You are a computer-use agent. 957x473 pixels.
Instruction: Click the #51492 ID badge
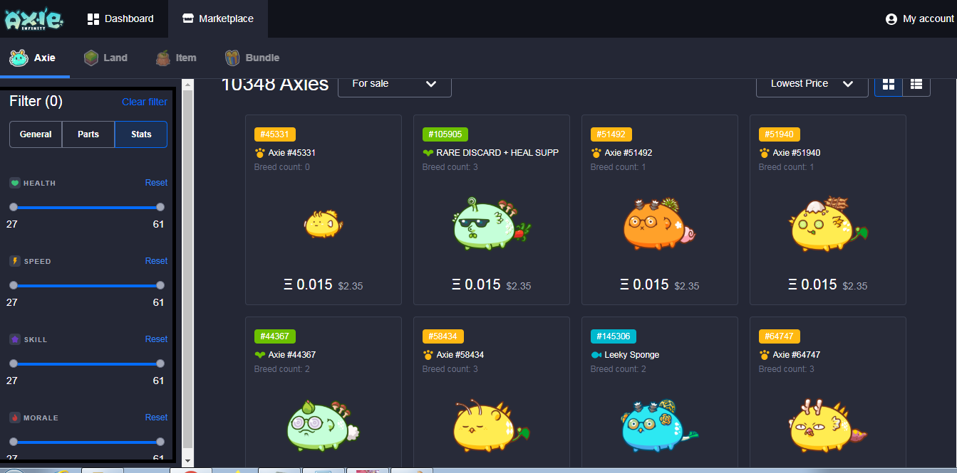pos(611,134)
